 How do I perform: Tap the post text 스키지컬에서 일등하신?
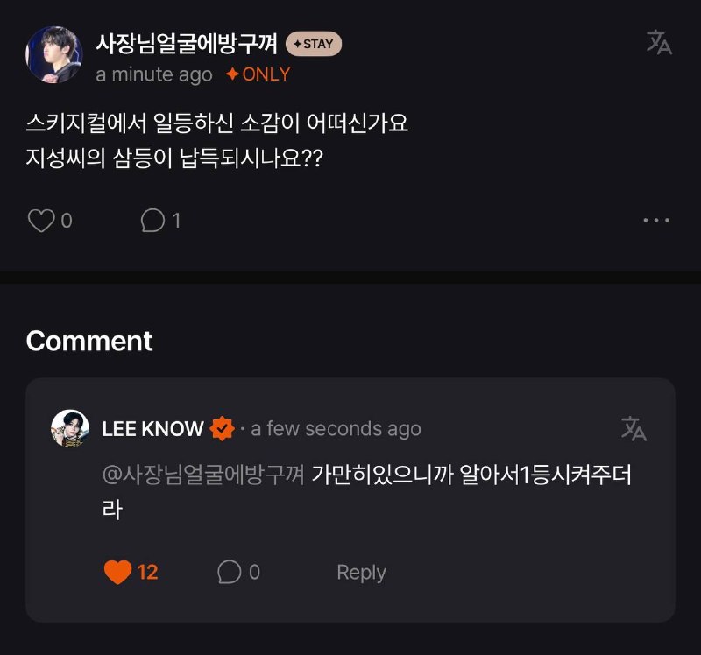[130, 123]
